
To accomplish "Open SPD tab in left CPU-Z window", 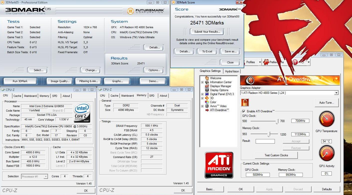I will coord(55,96).
